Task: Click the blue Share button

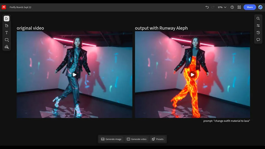Action: [x=249, y=7]
